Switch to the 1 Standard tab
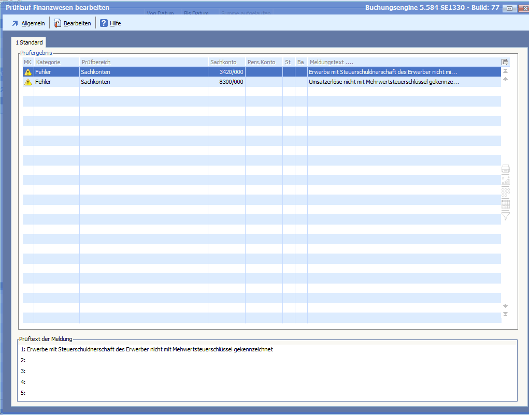 [29, 42]
